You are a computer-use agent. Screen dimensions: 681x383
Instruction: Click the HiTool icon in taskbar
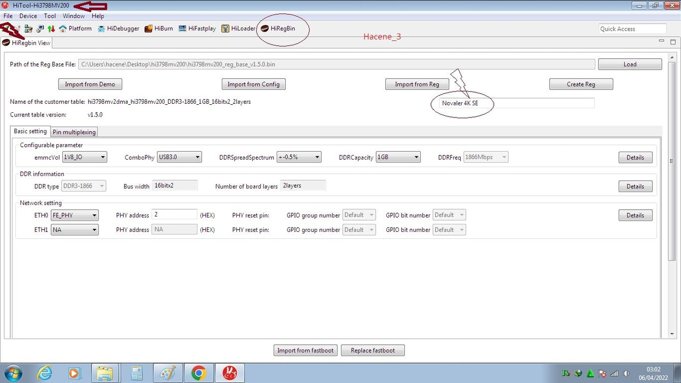click(x=230, y=373)
